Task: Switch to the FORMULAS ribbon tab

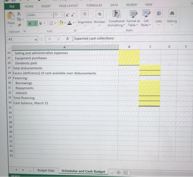Action: [x=94, y=5]
